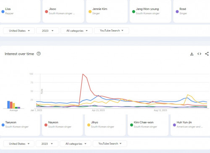Select the Rosé search term card
Screen dimensions: 210x153
[x=192, y=11]
